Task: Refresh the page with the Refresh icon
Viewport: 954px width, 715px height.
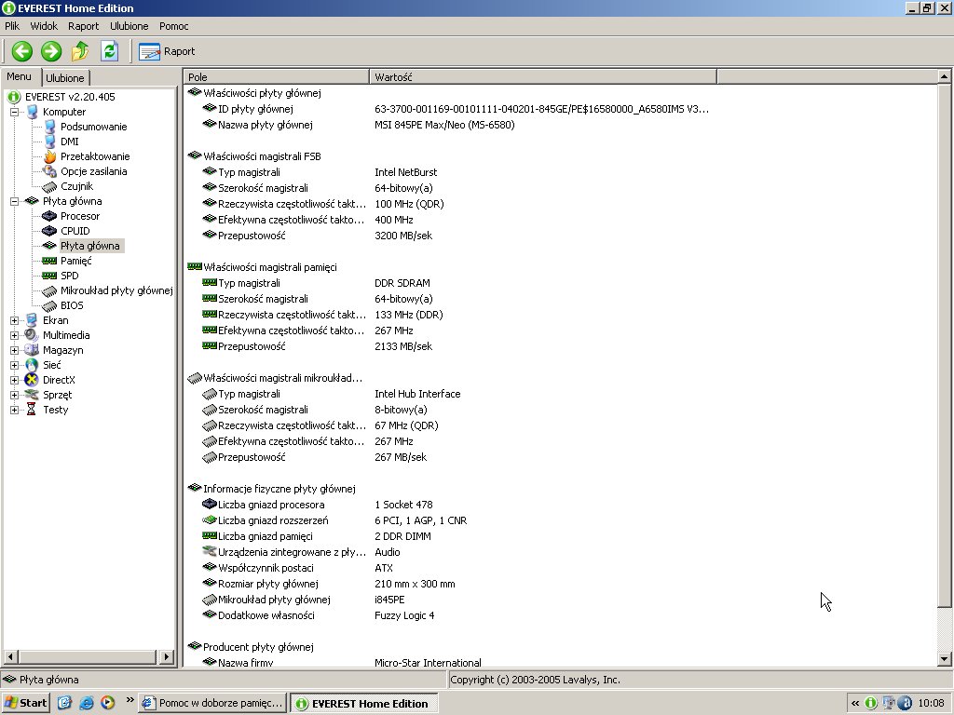Action: pos(110,51)
